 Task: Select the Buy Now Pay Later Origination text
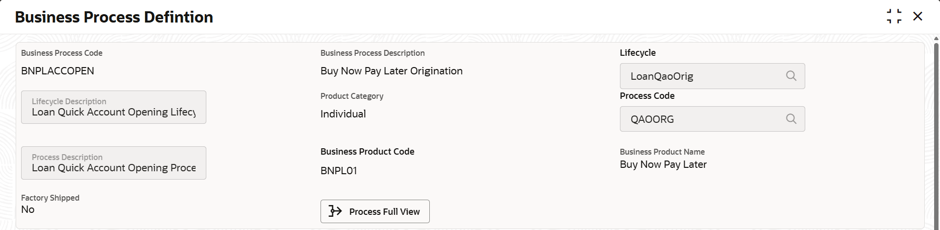(x=391, y=71)
